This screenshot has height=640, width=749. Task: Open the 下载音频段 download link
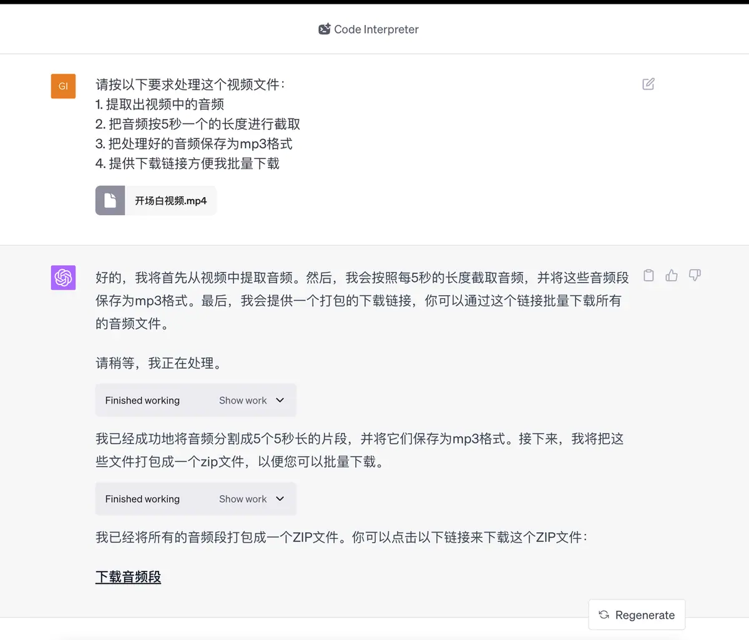click(128, 577)
